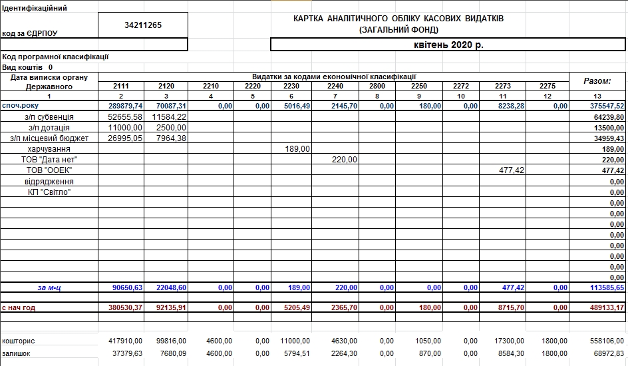Click залишок value 37379,63
The width and height of the screenshot is (628, 366).
pyautogui.click(x=127, y=353)
